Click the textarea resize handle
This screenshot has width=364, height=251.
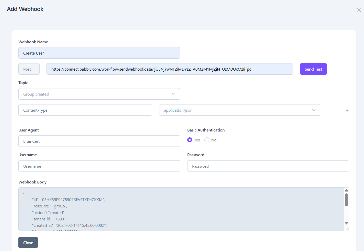[347, 229]
